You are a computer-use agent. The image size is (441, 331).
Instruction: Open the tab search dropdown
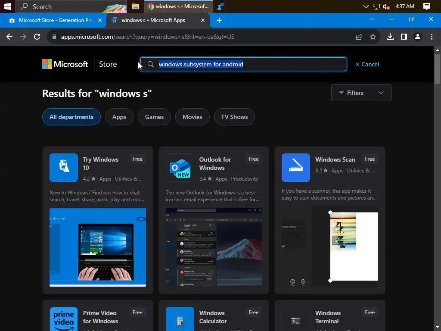coord(372,19)
